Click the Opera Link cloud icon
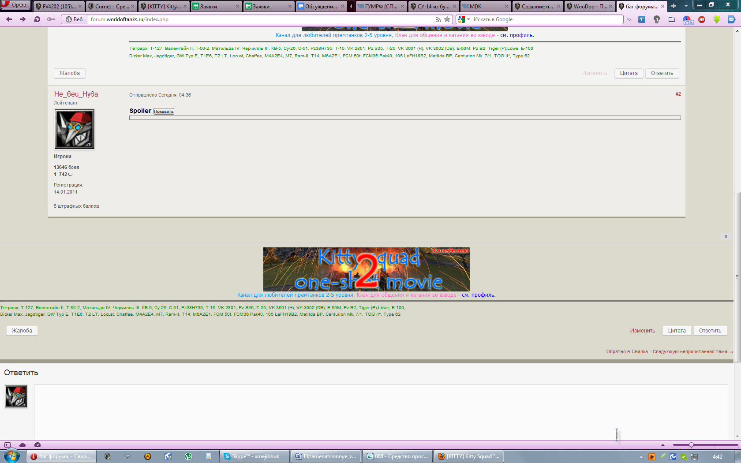The image size is (741, 463). point(22,445)
